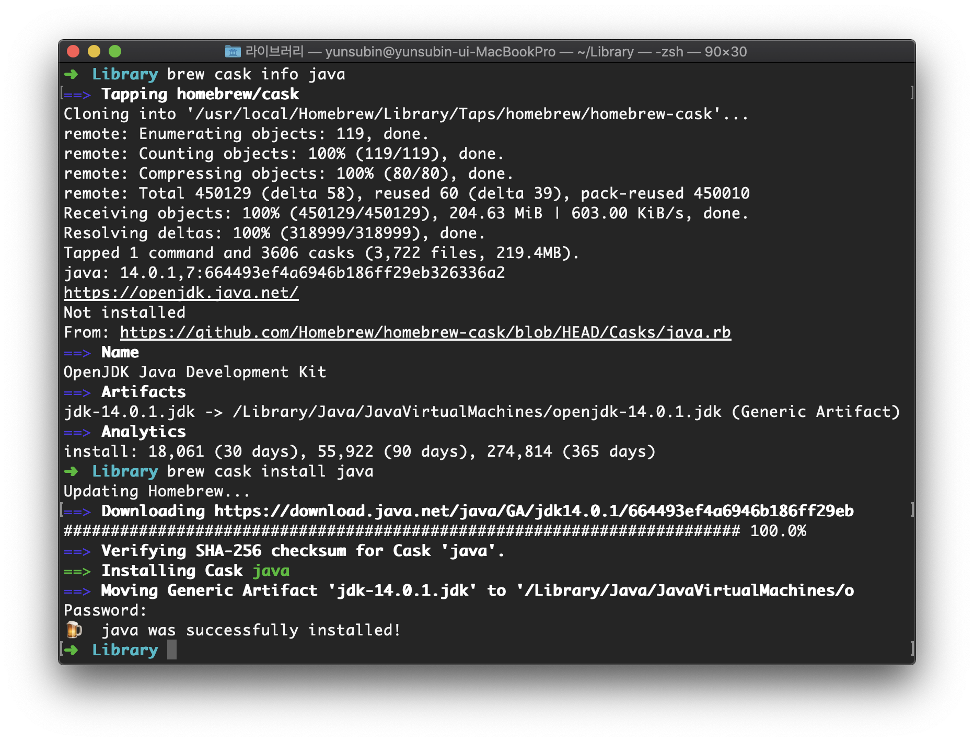Select the Tapping homebrew/cask heading

(200, 94)
